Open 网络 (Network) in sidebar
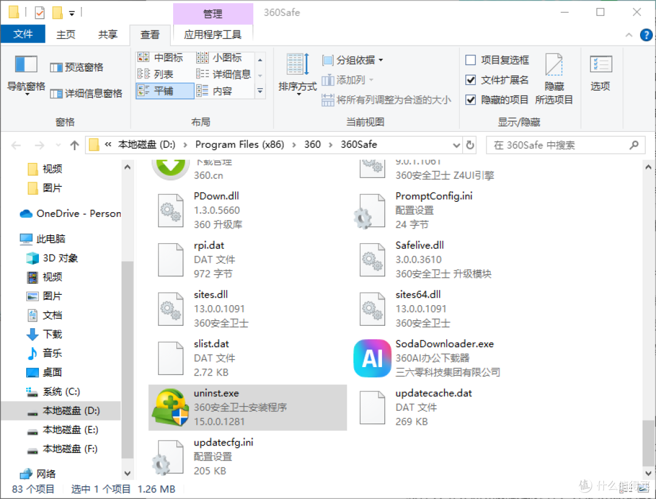656x499 pixels. click(x=38, y=474)
